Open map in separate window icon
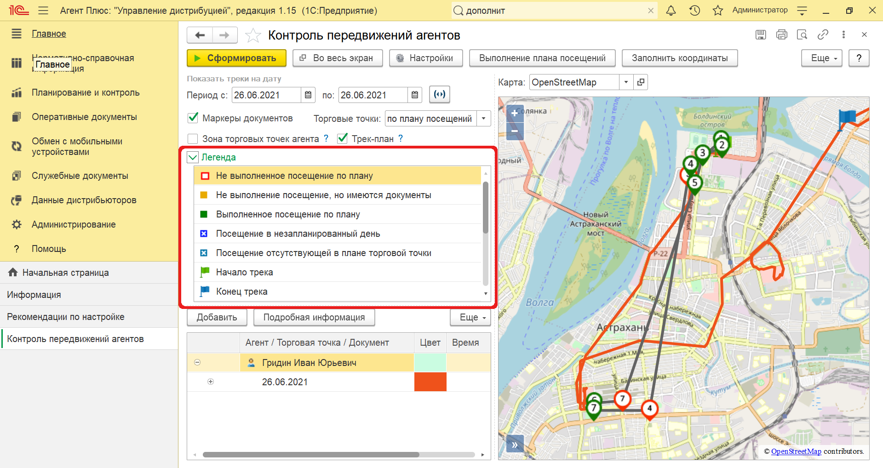The height and width of the screenshot is (468, 883). coord(641,82)
